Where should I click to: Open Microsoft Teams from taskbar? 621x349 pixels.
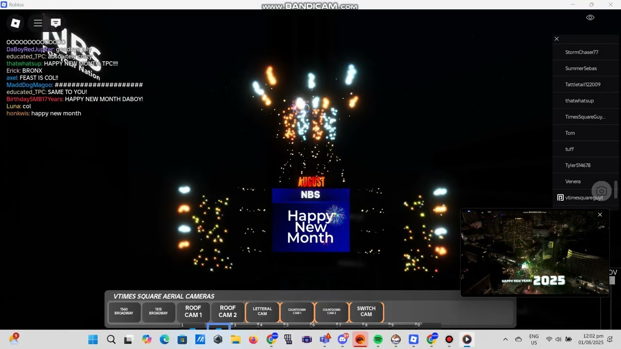[x=325, y=339]
